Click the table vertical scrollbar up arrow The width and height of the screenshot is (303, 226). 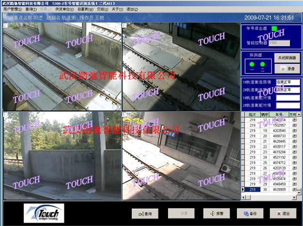(299, 115)
